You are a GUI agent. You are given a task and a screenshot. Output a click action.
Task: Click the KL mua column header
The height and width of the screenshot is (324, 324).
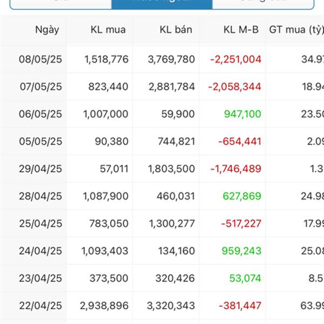pyautogui.click(x=108, y=30)
